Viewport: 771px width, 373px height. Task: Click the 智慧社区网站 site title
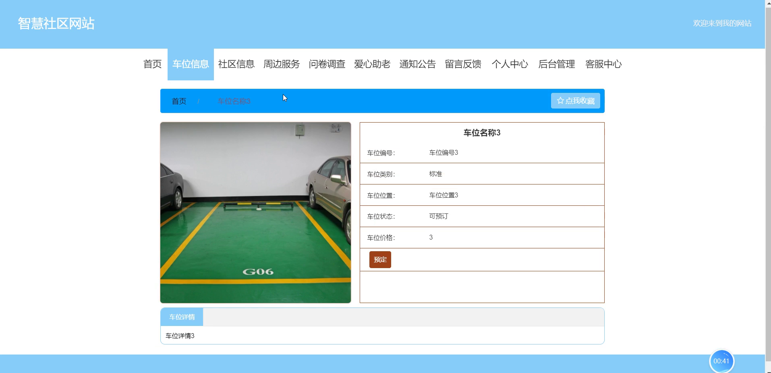[56, 23]
